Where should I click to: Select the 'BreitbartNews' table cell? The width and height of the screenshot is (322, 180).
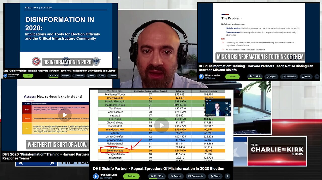[115, 151]
